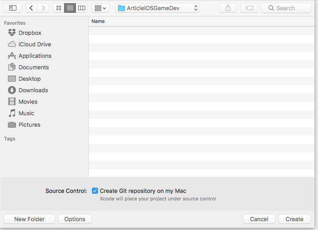Switch to list view
Viewport: 318px width, 230px height.
click(x=70, y=8)
